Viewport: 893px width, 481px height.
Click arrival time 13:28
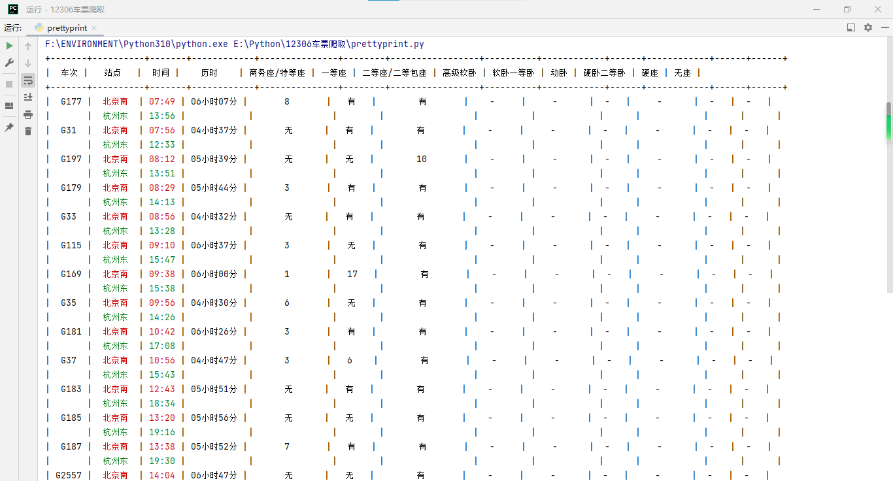click(162, 231)
